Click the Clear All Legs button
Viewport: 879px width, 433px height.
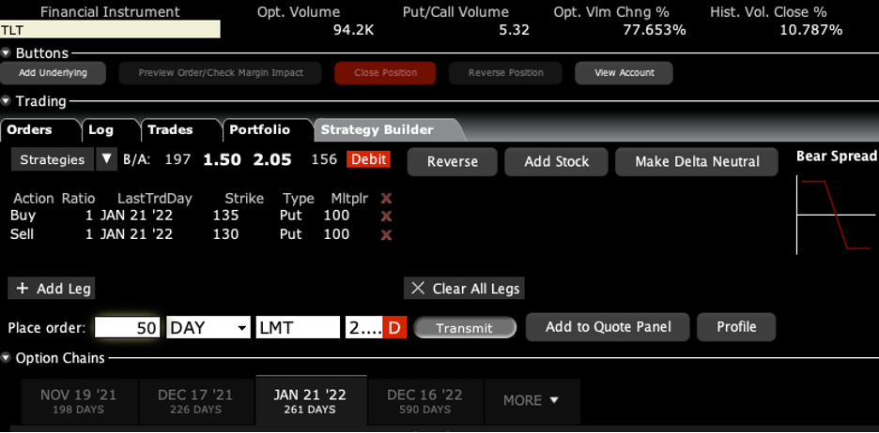tap(464, 288)
